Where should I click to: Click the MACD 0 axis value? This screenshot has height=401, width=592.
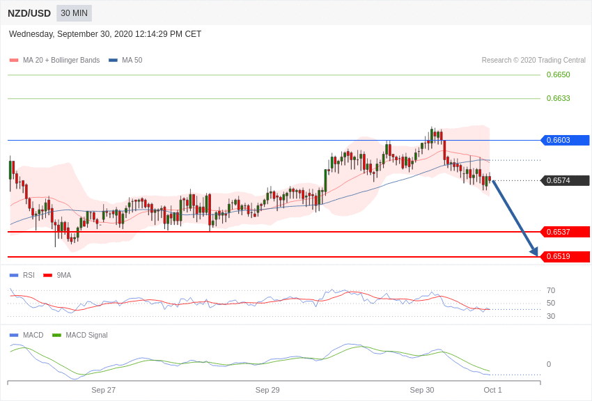pos(549,364)
